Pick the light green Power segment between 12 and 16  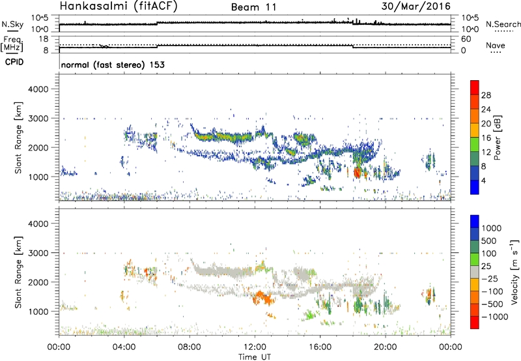coord(475,144)
